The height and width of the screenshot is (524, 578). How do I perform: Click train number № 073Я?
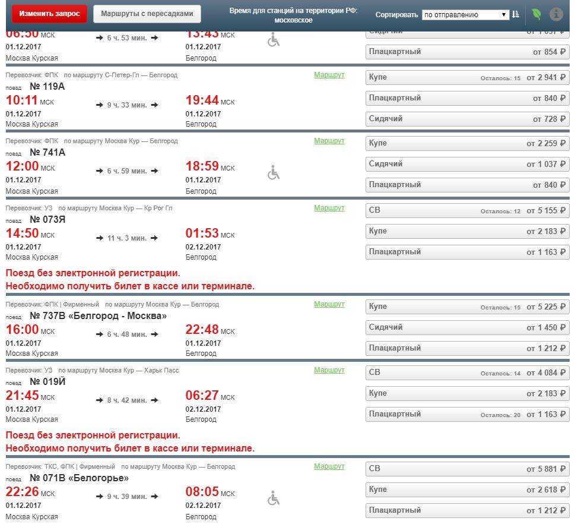tap(47, 220)
